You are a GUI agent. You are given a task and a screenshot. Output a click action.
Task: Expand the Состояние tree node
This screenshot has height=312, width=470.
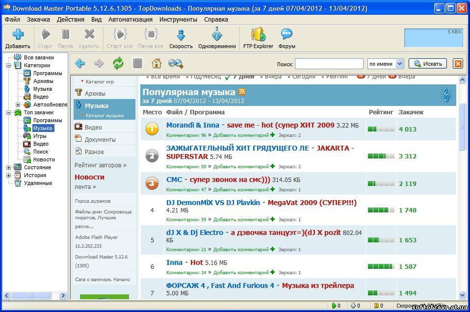tap(8, 167)
